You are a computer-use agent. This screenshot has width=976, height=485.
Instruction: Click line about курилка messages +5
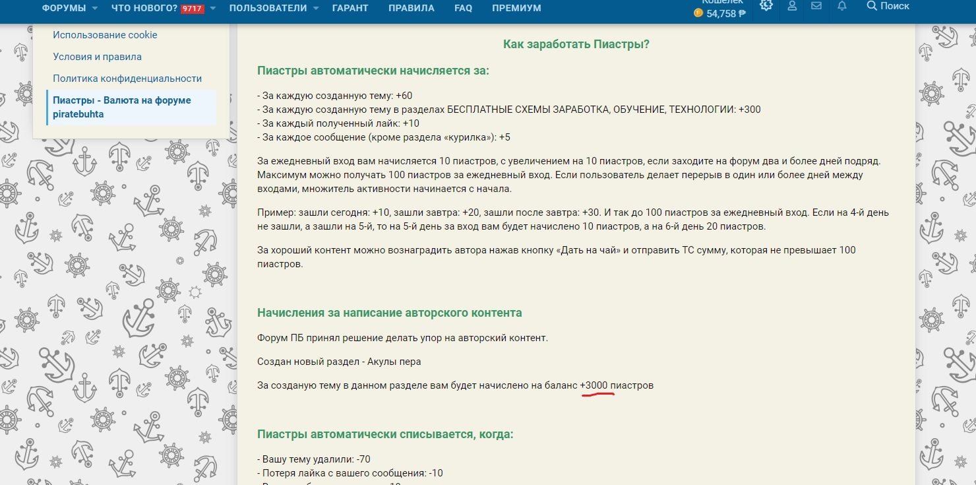pos(384,137)
